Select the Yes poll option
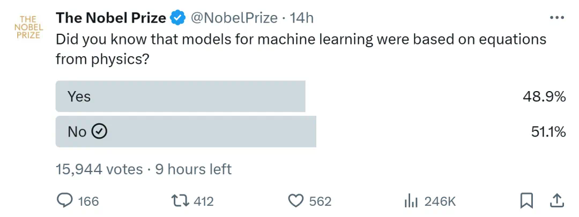 (x=181, y=96)
